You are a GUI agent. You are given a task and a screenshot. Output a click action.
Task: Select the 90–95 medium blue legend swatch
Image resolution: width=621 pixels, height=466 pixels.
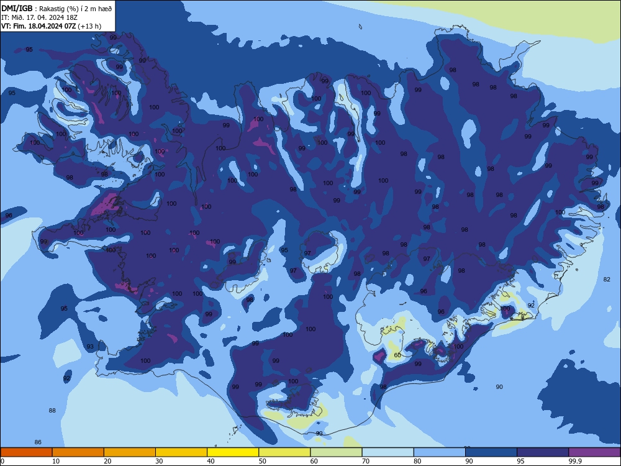click(x=491, y=452)
